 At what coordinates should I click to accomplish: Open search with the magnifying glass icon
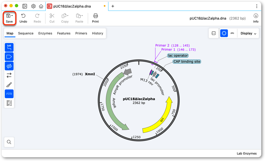point(9,142)
